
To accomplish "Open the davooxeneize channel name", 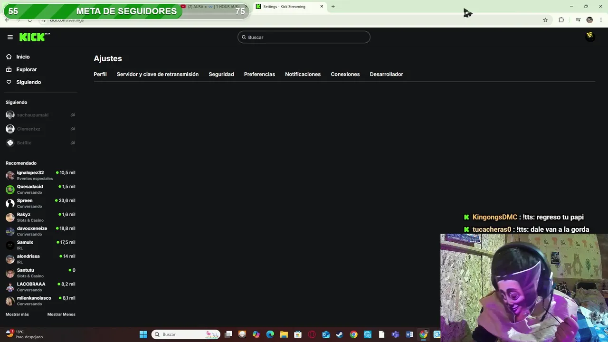I will pos(32,228).
